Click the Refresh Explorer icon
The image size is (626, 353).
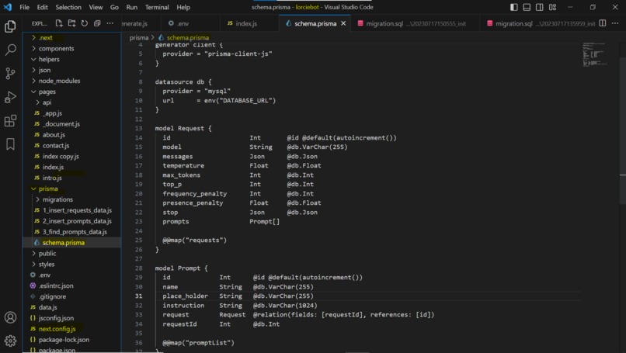85,23
